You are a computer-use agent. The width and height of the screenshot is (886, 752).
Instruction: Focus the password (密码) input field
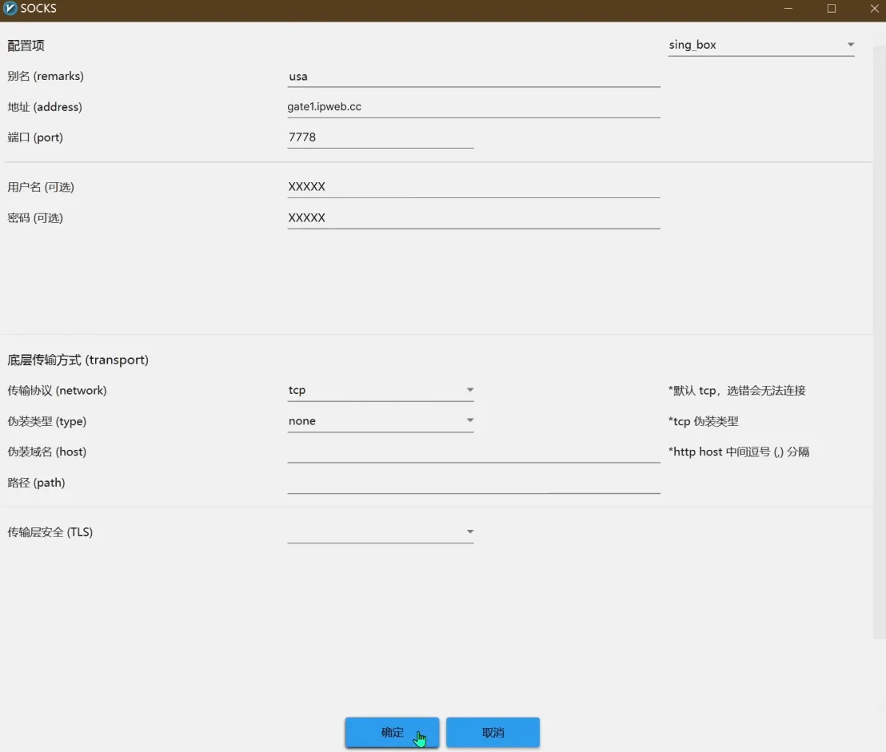pos(473,218)
